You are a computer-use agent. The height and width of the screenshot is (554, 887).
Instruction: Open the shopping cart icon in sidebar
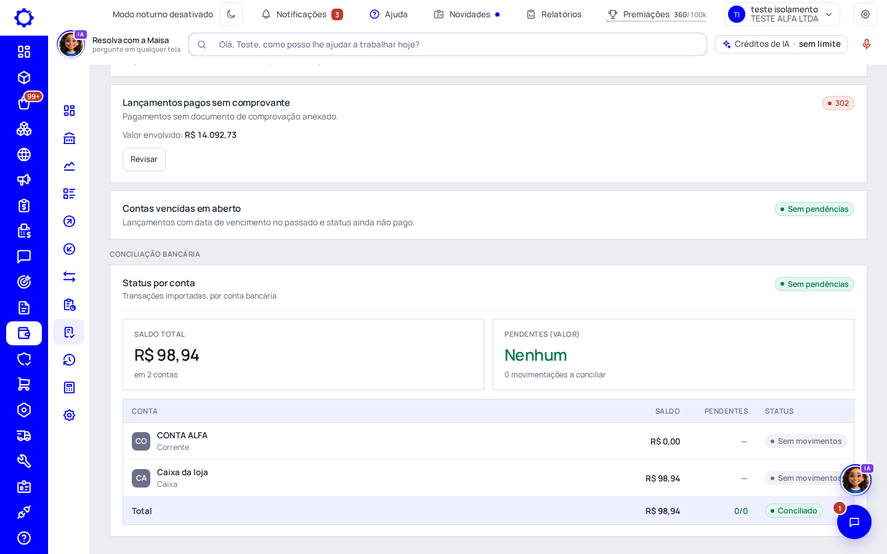pos(24,384)
